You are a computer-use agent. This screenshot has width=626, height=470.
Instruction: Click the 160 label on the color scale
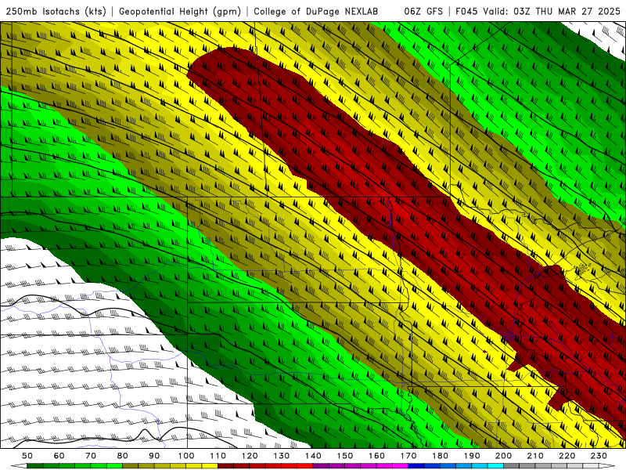[377, 456]
